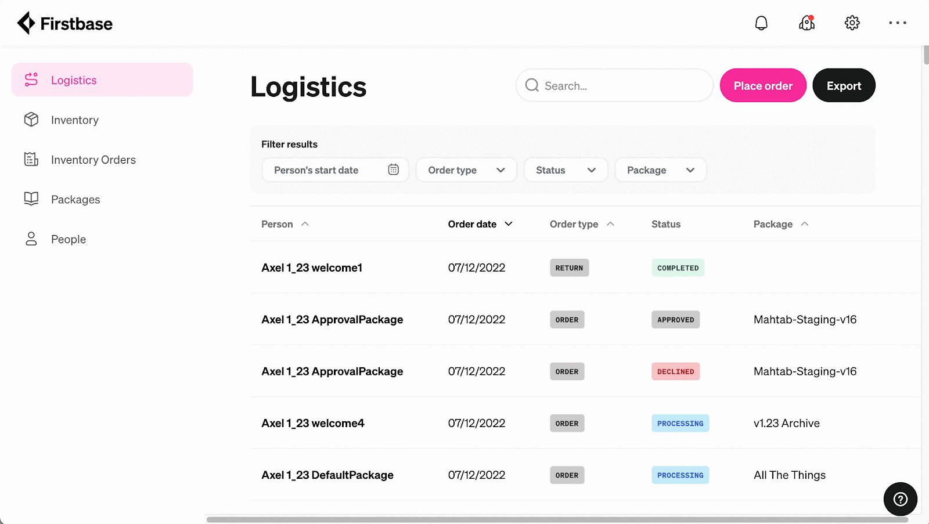929x524 pixels.
Task: Open the rocket updates icon
Action: (x=806, y=23)
